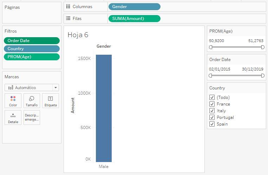This screenshot has height=175, width=268.
Task: Click the Filas shelf icon
Action: [x=68, y=19]
